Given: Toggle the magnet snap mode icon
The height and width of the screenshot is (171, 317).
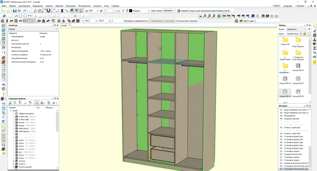Looking at the screenshot, I should coord(48,11).
